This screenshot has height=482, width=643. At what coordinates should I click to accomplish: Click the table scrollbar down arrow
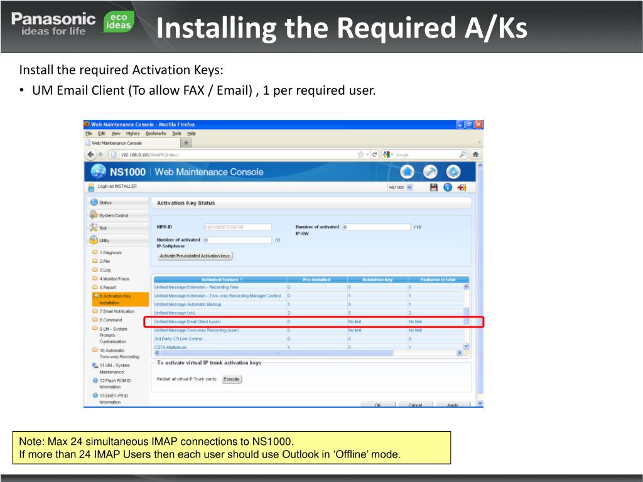[x=465, y=346]
